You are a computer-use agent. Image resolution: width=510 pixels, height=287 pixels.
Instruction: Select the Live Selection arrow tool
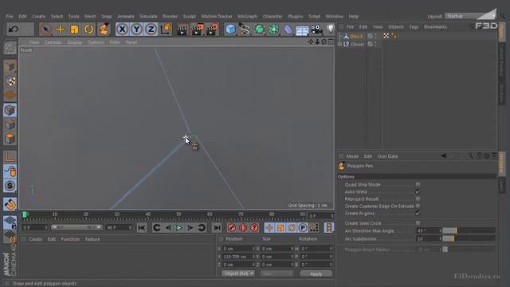45,29
